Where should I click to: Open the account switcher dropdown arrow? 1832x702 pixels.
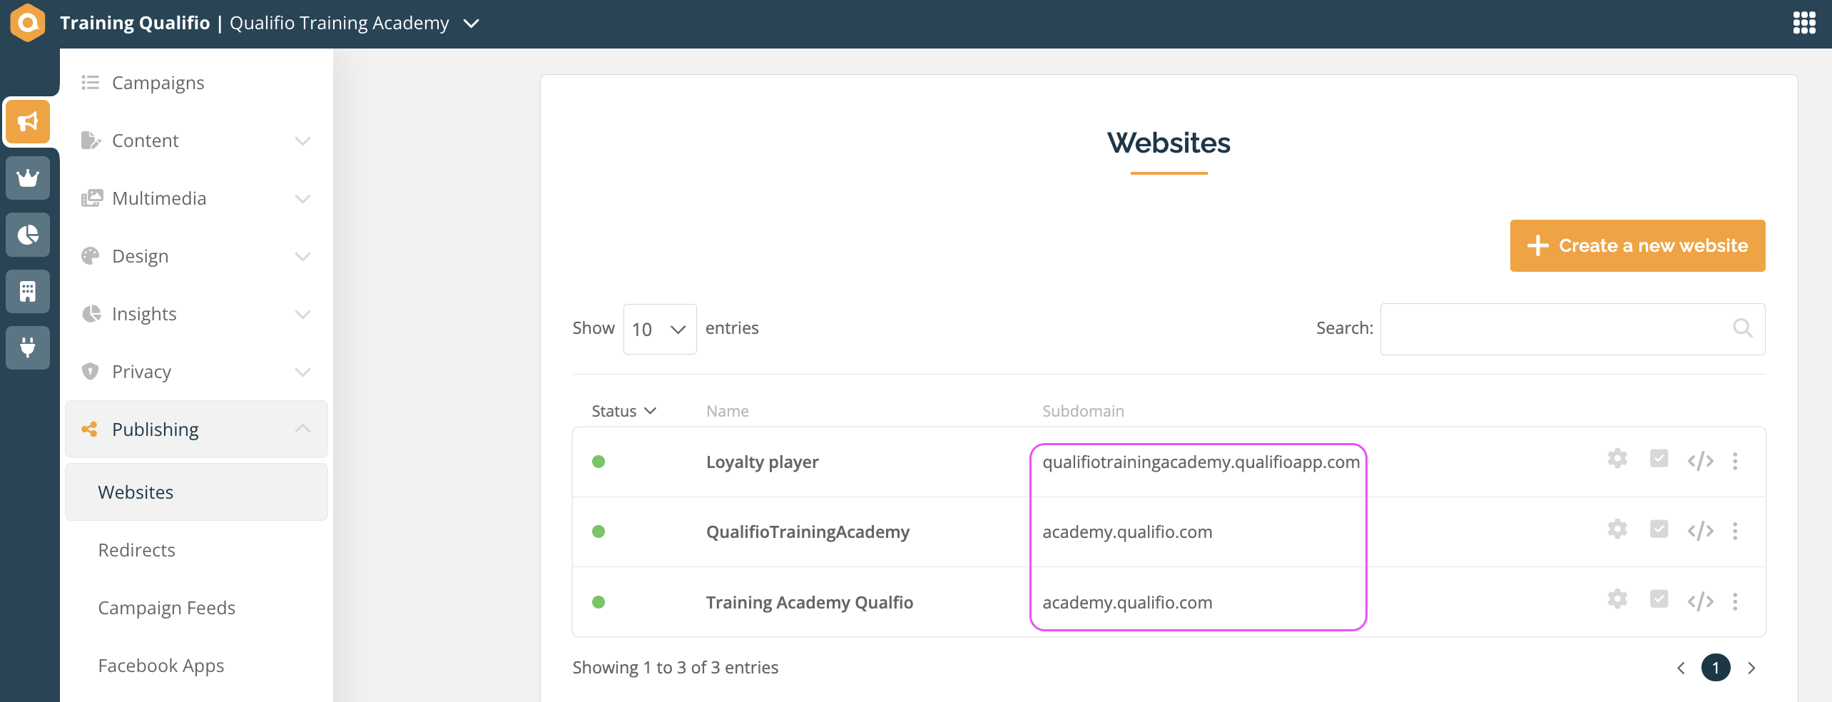(x=471, y=24)
